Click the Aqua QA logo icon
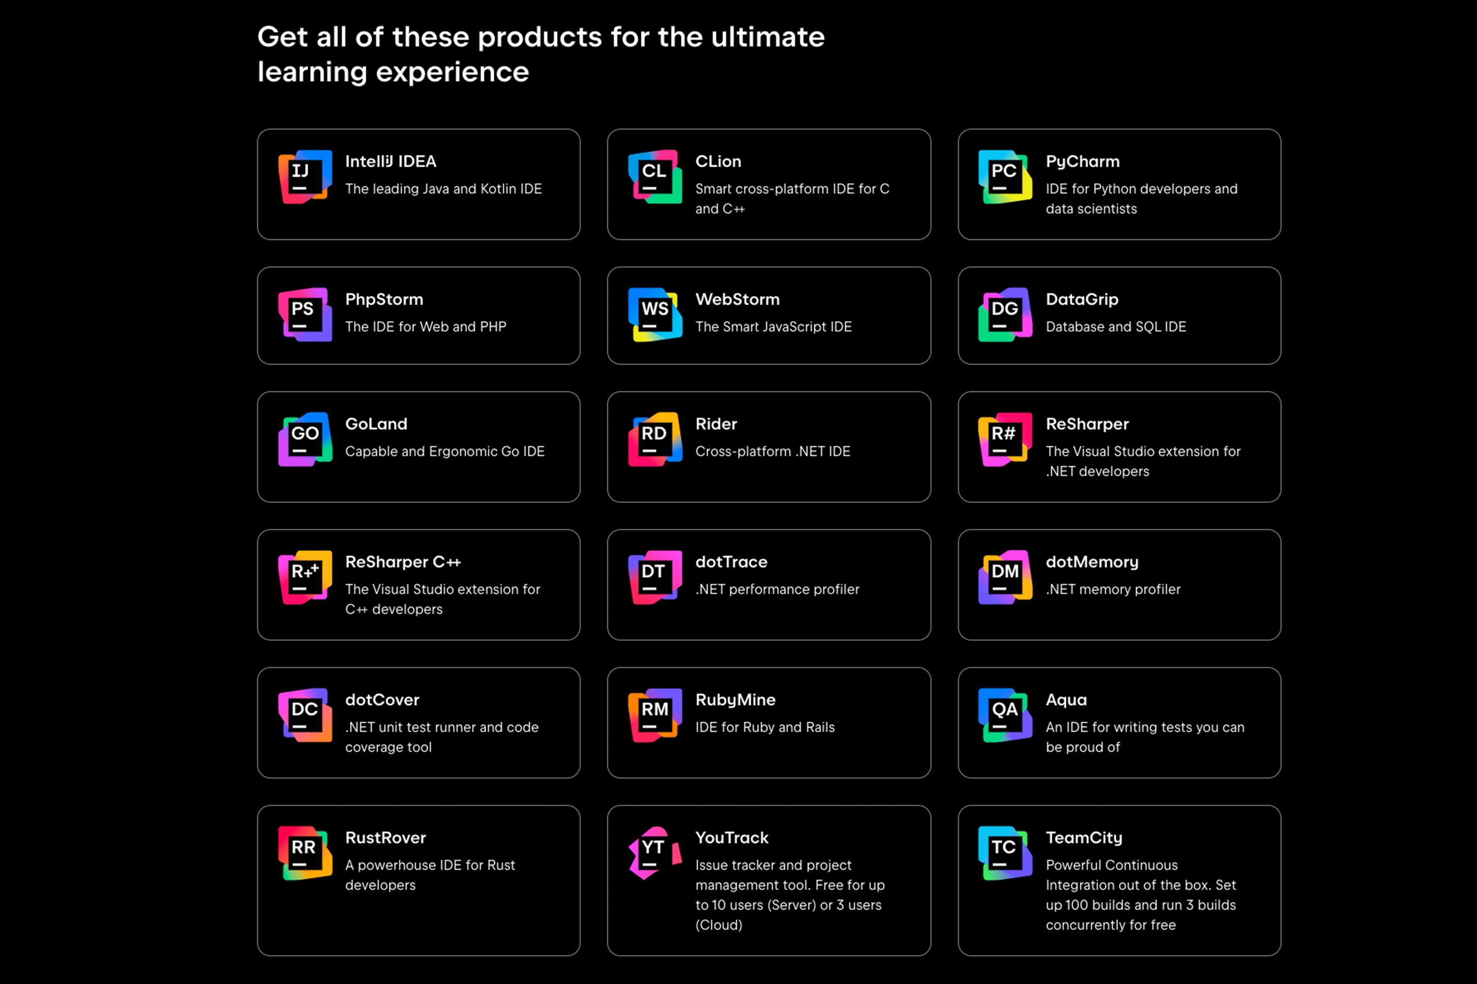This screenshot has width=1477, height=984. pos(1005,715)
